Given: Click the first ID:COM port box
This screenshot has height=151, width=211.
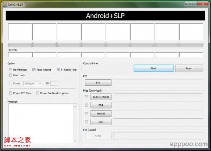Looking at the screenshot, I should coord(20,55).
